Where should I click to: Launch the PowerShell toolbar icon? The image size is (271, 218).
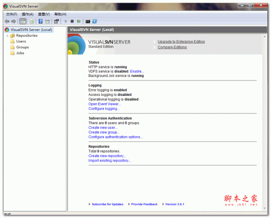[94, 21]
